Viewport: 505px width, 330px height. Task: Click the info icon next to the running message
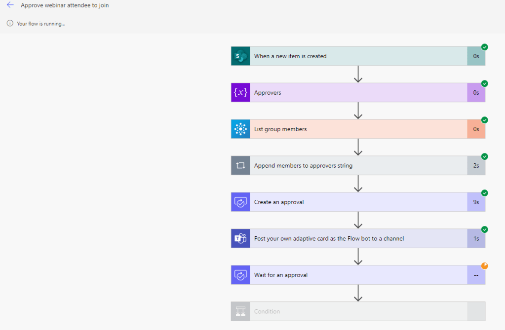(x=10, y=23)
